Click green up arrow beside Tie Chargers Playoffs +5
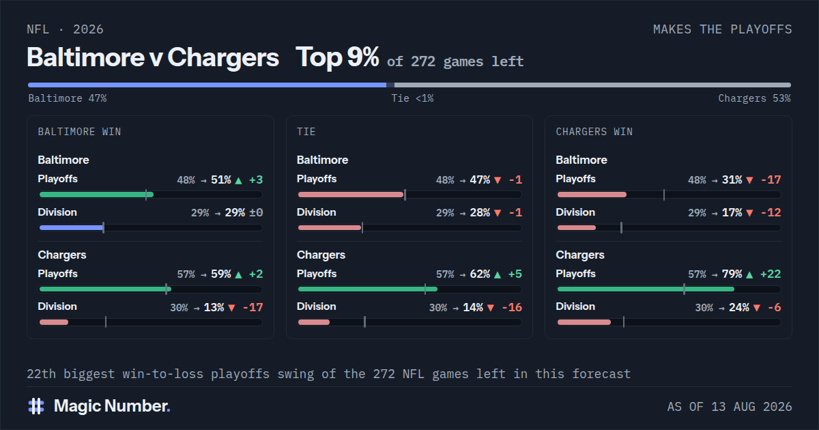Image resolution: width=819 pixels, height=430 pixels. pyautogui.click(x=498, y=274)
